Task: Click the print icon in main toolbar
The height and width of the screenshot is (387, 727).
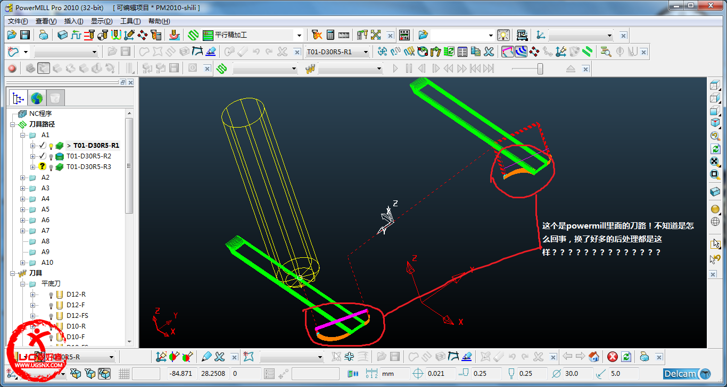Action: pyautogui.click(x=44, y=35)
